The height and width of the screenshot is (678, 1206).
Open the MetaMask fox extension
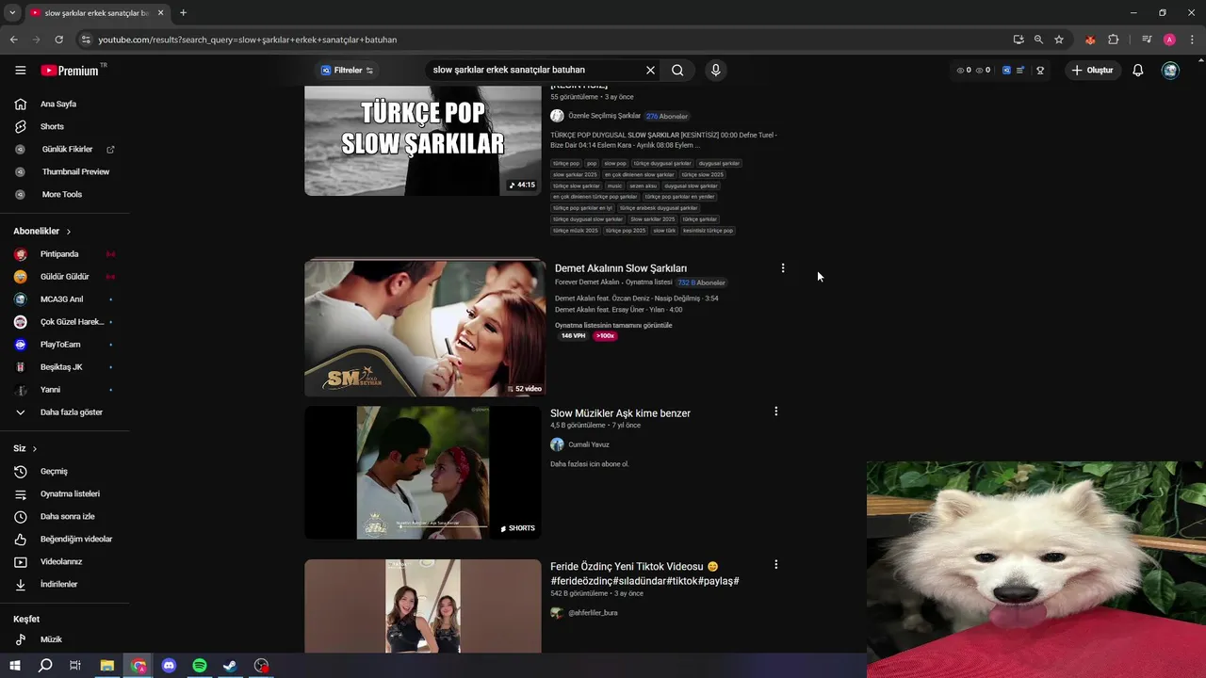click(1090, 40)
